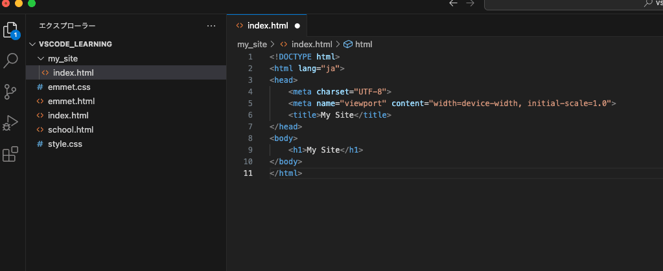663x271 pixels.
Task: Click html symbol in the breadcrumb
Action: [x=364, y=44]
